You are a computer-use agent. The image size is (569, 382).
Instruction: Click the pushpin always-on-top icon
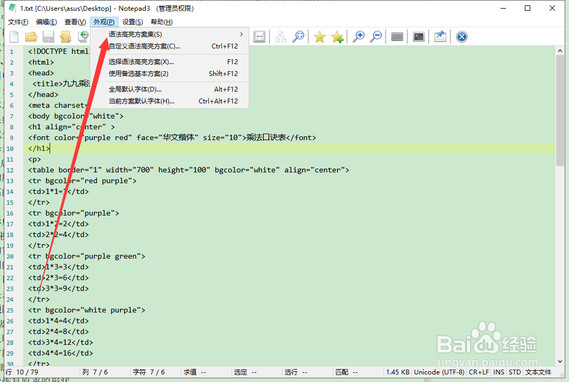click(x=440, y=37)
